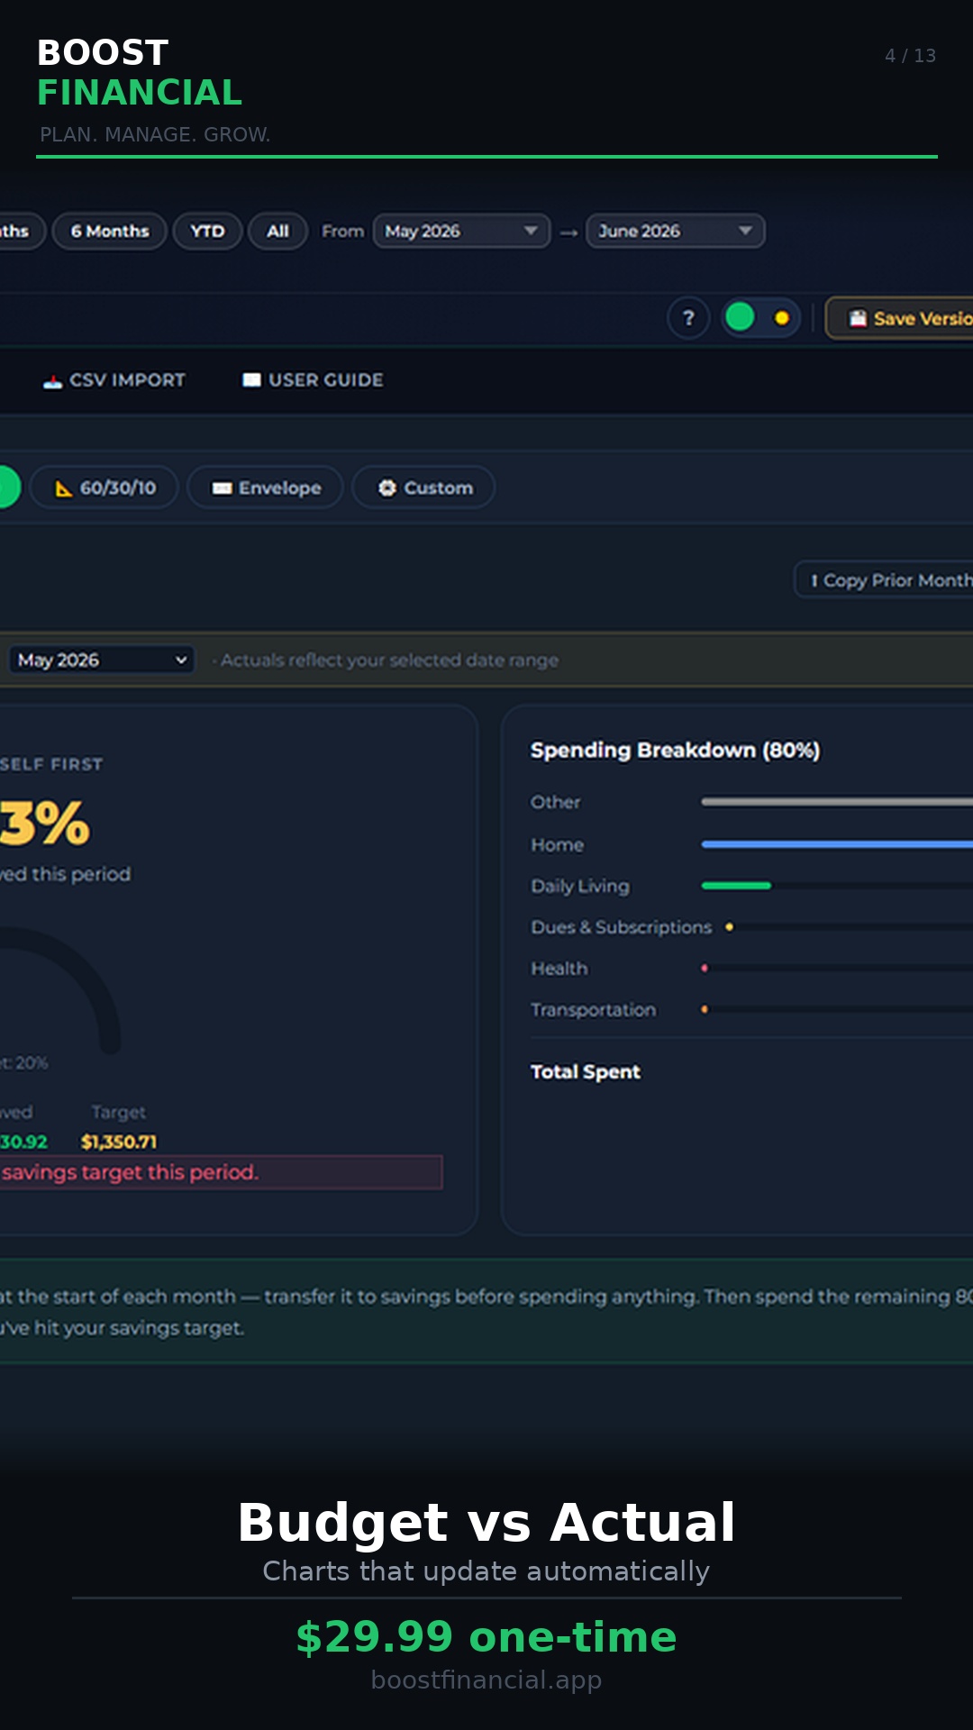This screenshot has width=973, height=1730.
Task: Open the CSV IMPORT tab
Action: 114,380
